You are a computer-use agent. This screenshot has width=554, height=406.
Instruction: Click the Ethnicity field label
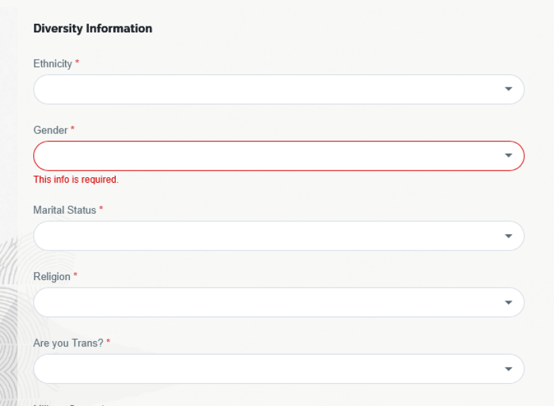pos(53,64)
